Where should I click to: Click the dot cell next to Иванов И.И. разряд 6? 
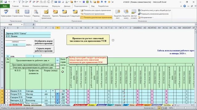coord(53,91)
